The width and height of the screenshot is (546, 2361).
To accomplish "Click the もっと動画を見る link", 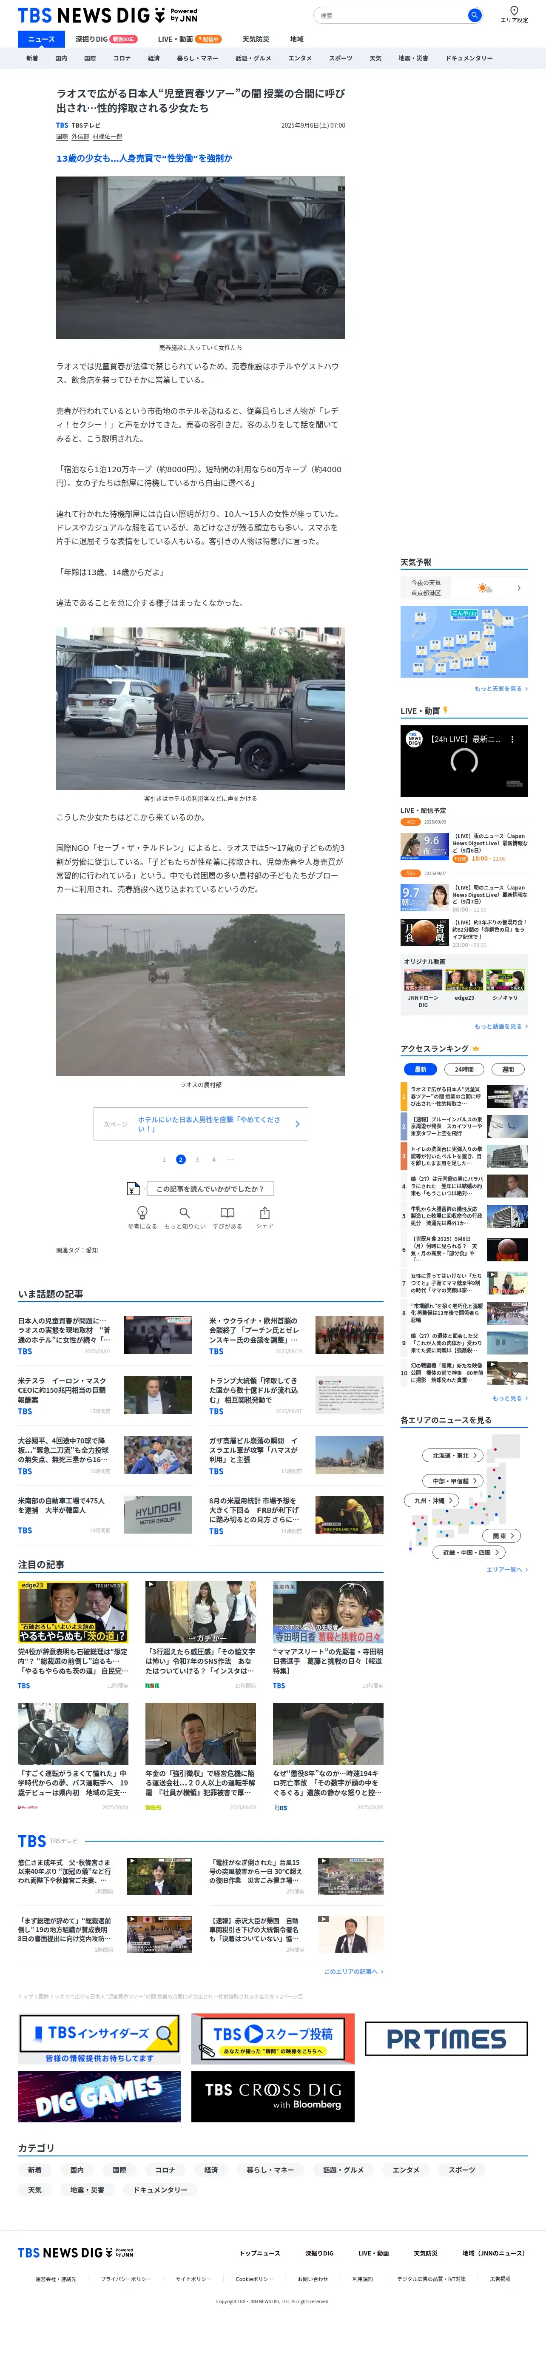I will pos(500,1027).
